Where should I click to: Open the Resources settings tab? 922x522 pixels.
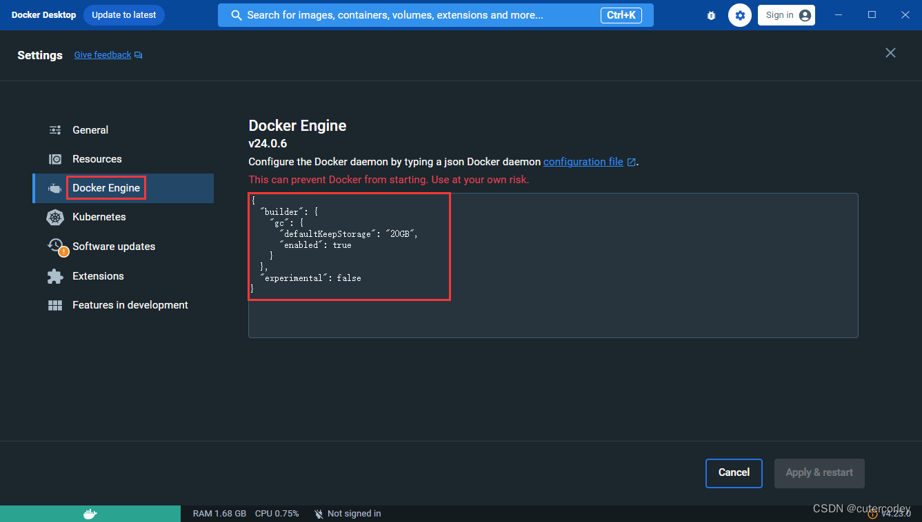pos(123,159)
